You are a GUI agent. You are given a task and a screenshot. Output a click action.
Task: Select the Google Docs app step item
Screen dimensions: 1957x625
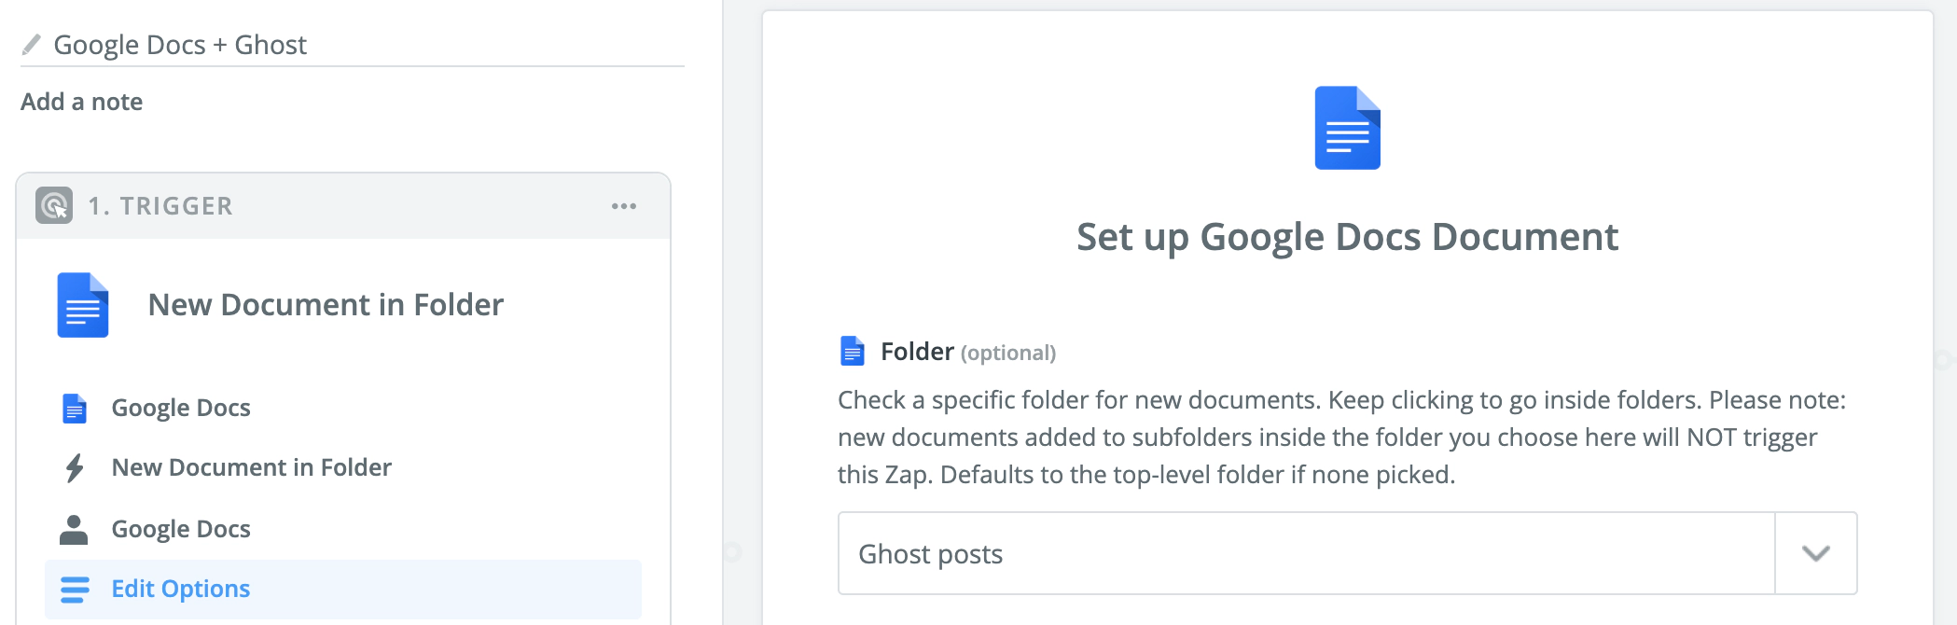[x=181, y=408]
